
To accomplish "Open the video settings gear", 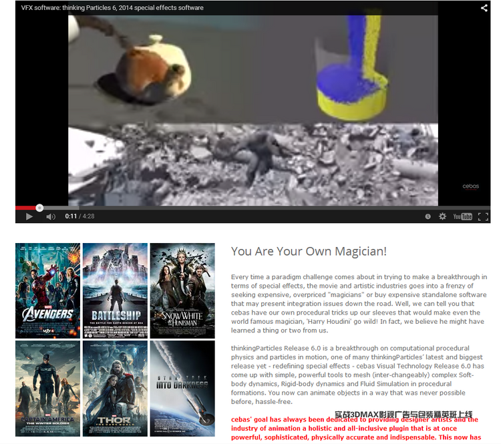I will 442,216.
